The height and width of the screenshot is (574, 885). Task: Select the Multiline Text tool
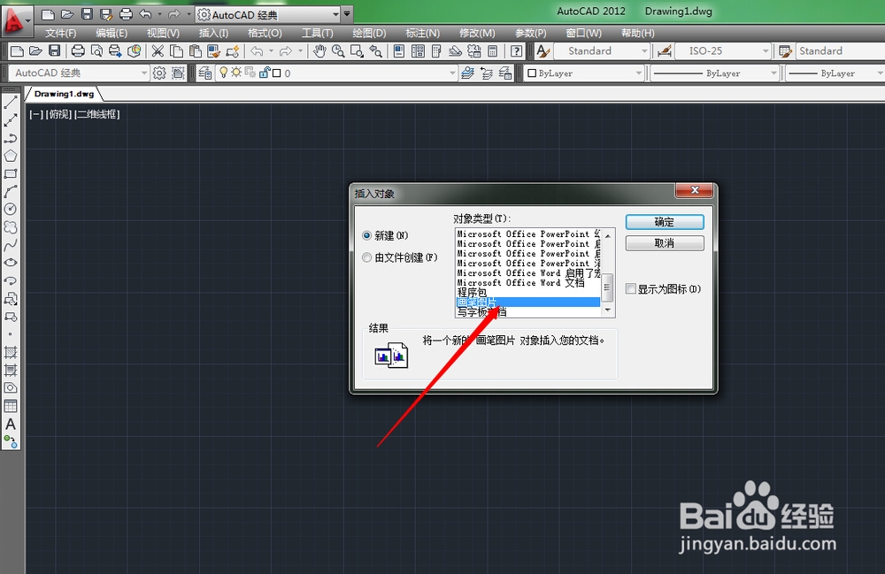tap(10, 424)
